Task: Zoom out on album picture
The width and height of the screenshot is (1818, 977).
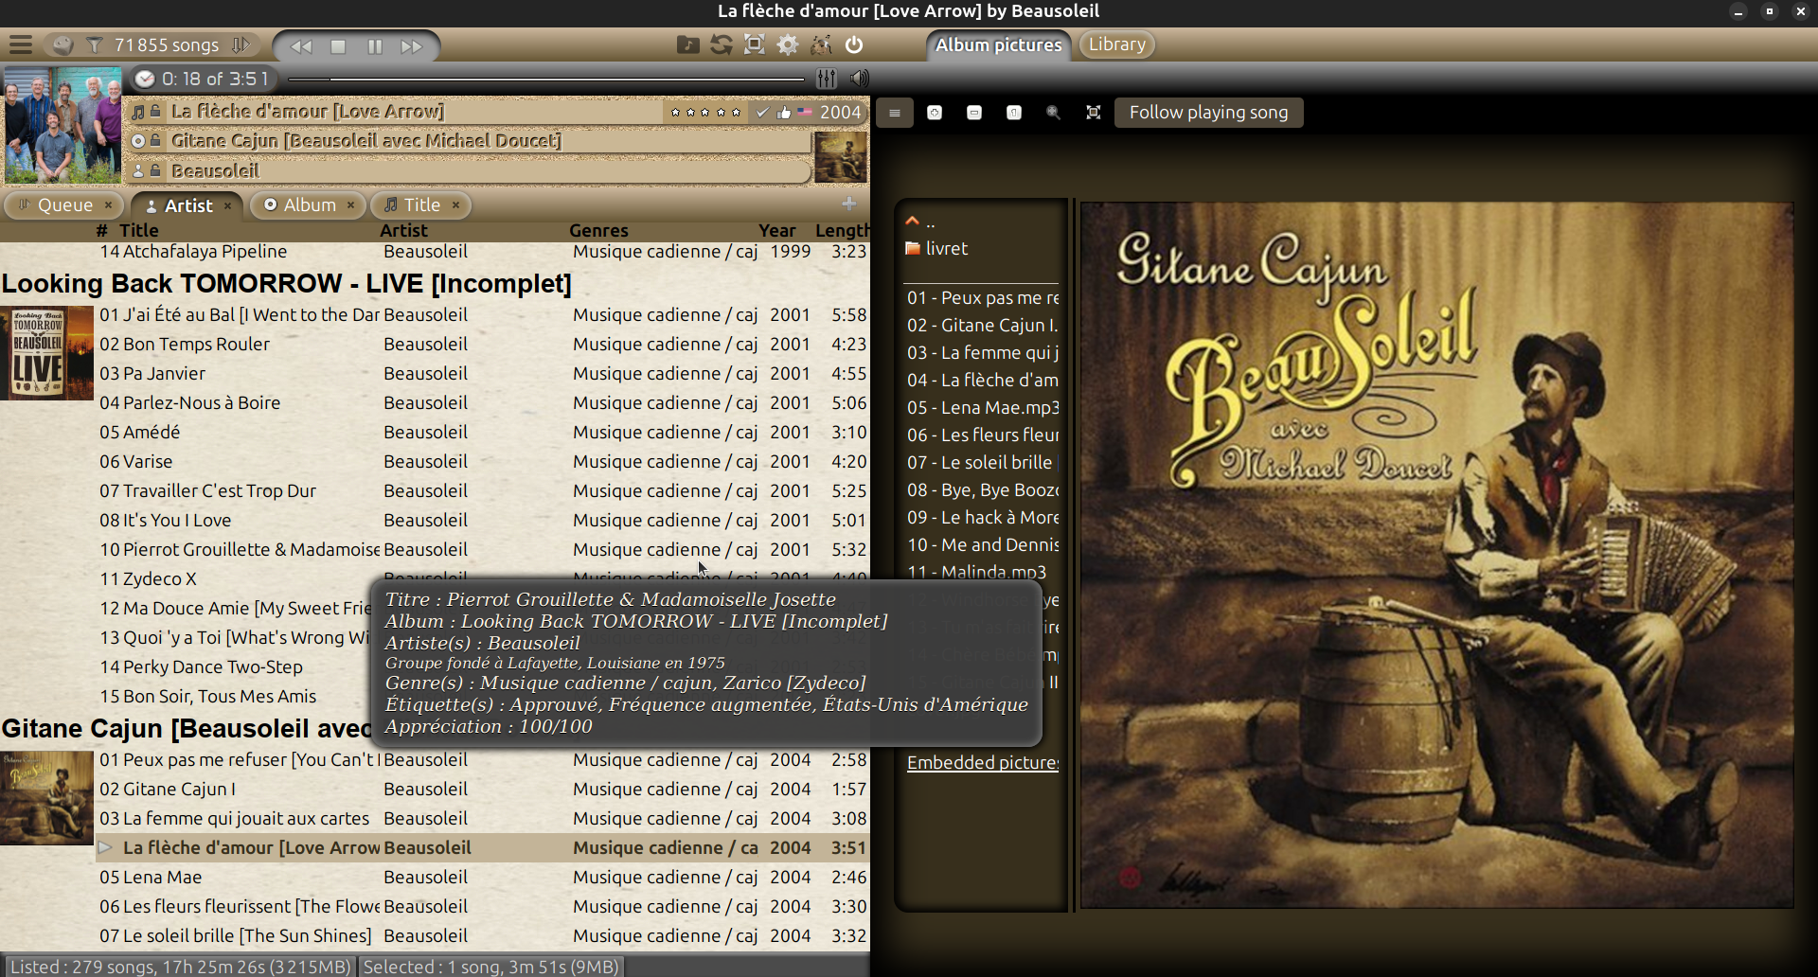Action: coord(974,113)
